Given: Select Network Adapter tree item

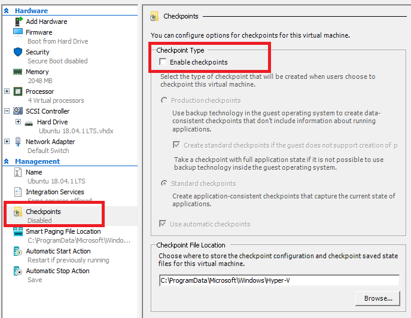Looking at the screenshot, I should click(50, 142).
